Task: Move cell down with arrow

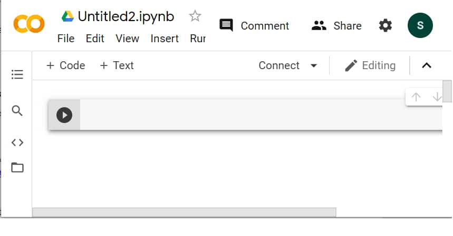Action: (x=437, y=97)
